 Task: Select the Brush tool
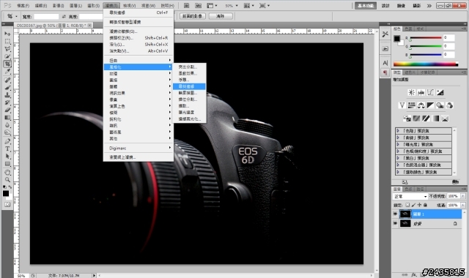[x=7, y=88]
